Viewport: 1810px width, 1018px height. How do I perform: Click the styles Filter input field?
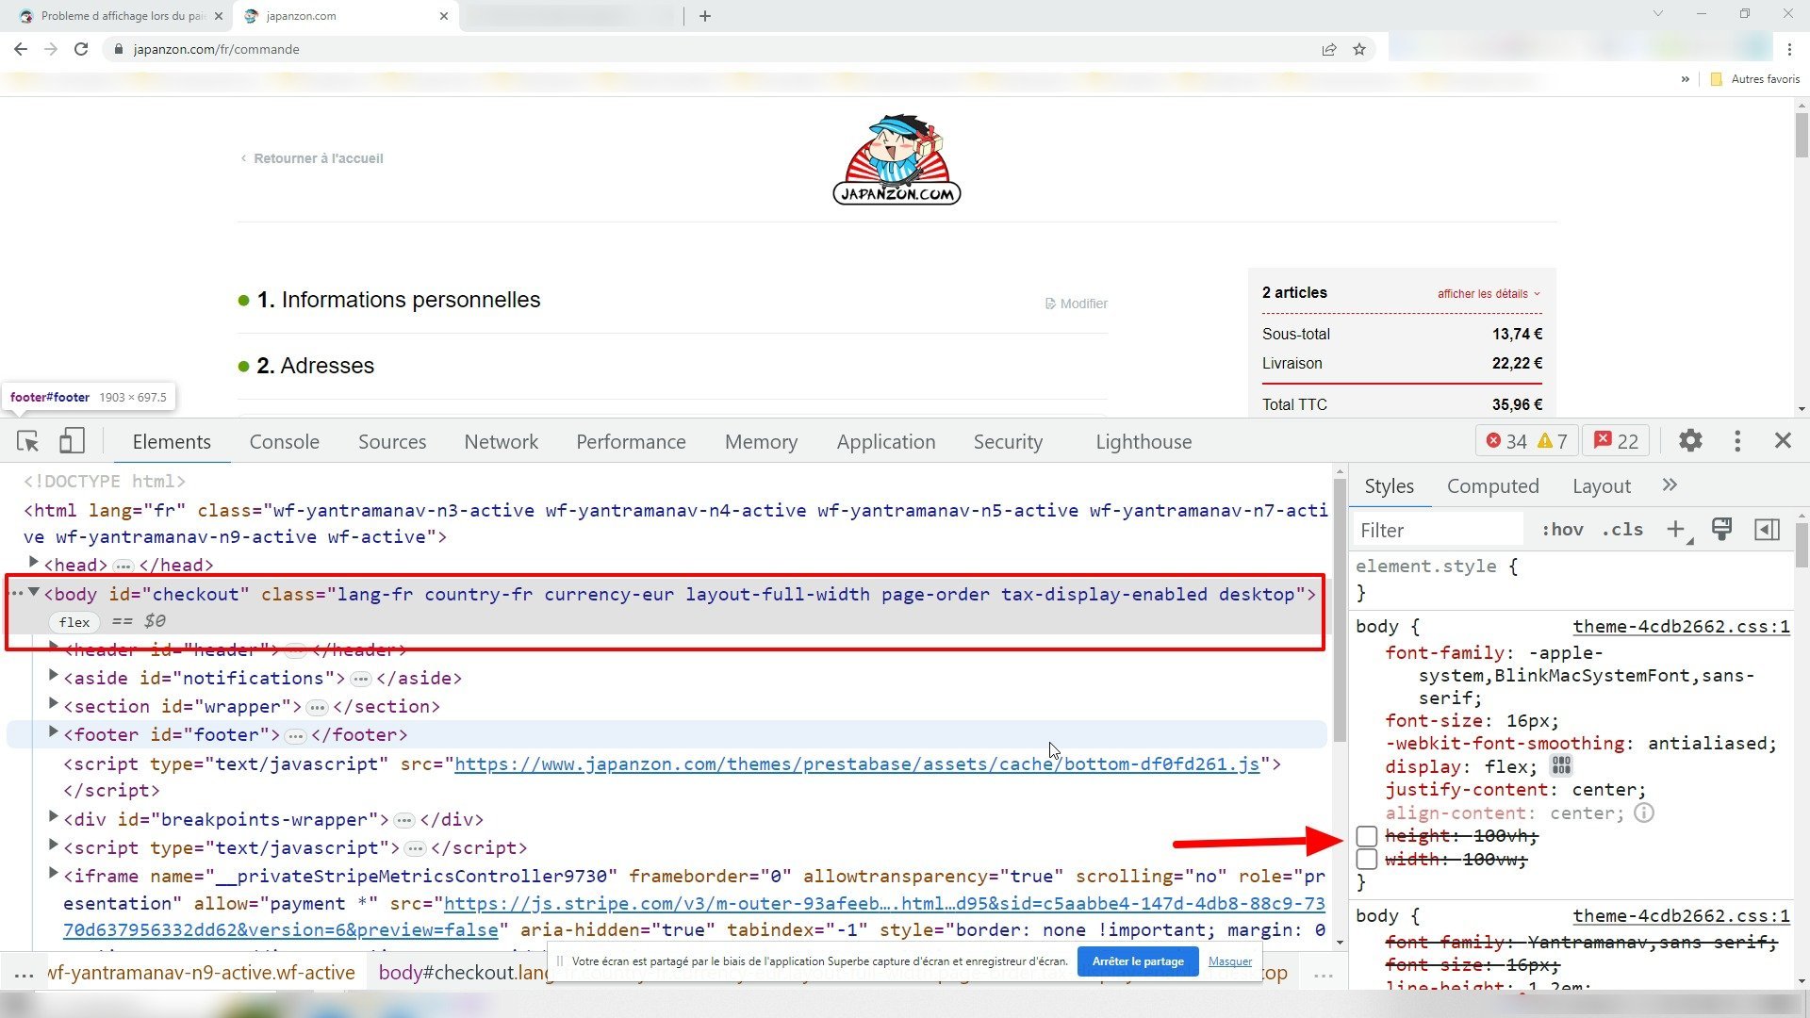tap(1439, 530)
